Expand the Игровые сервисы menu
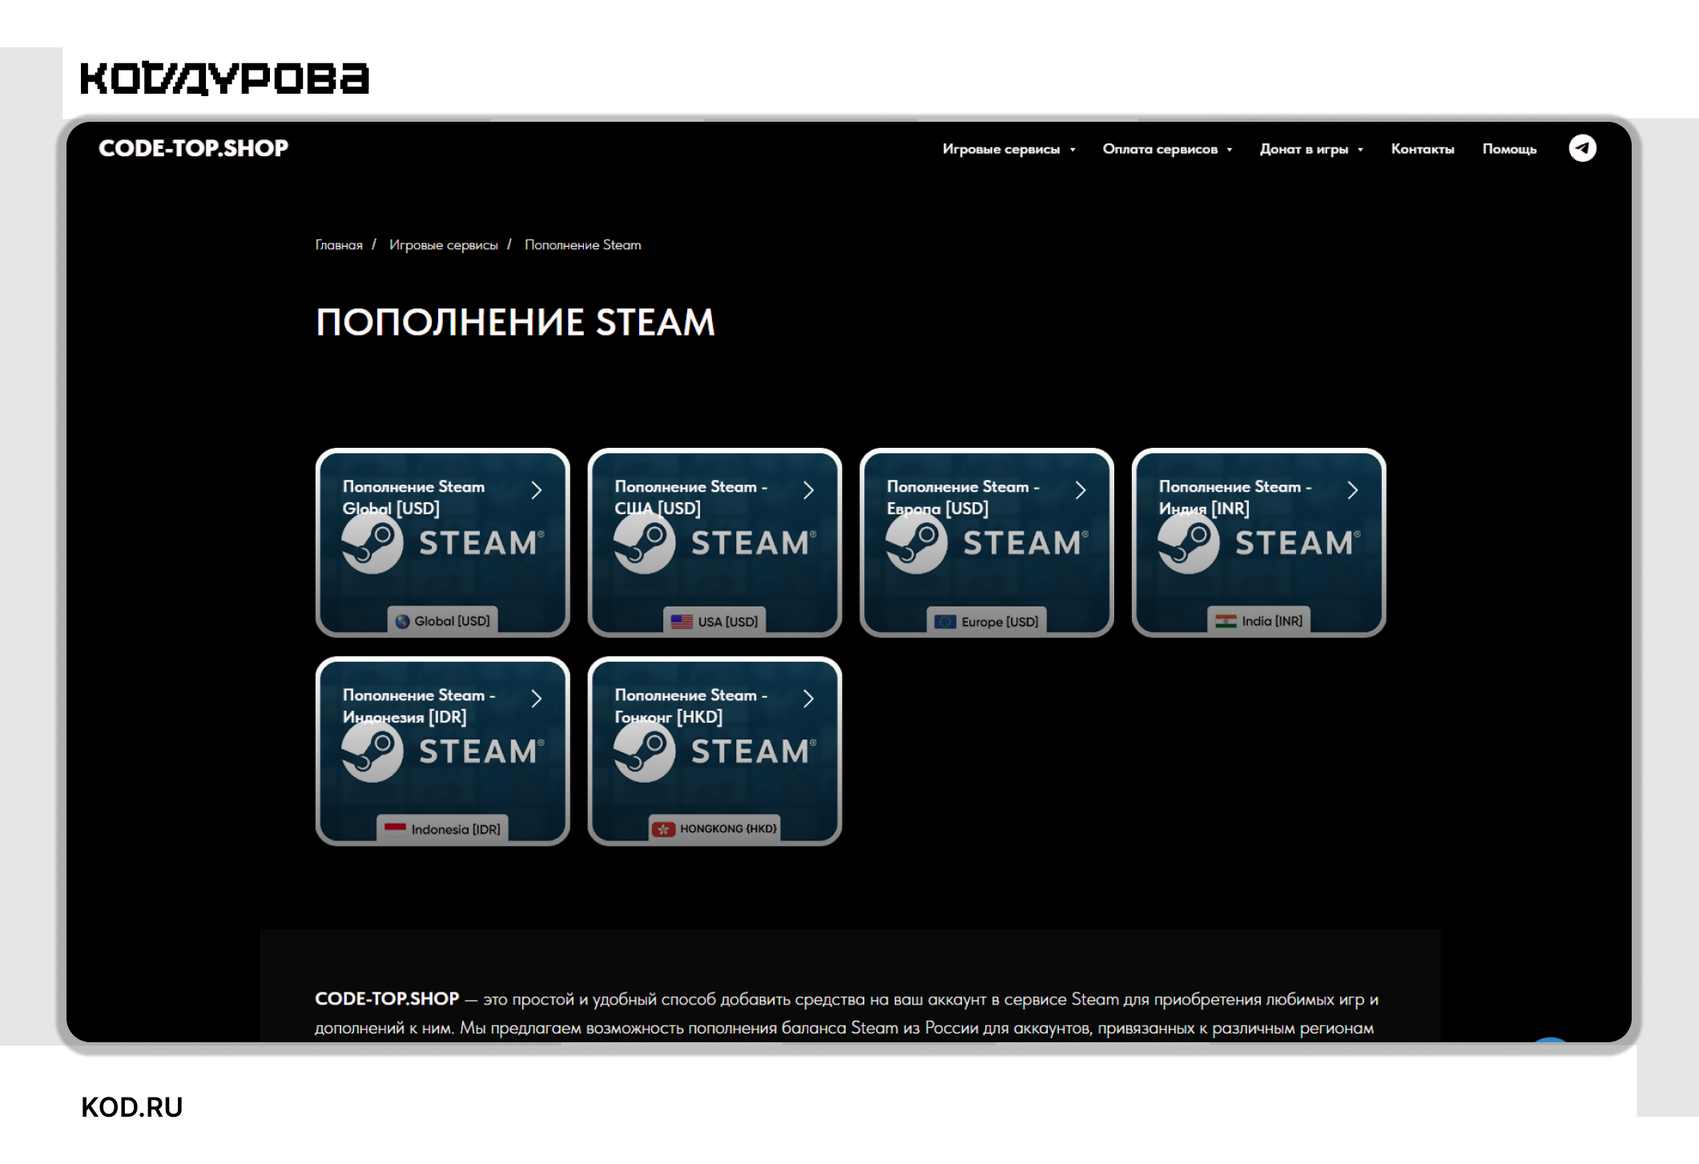 click(1009, 149)
